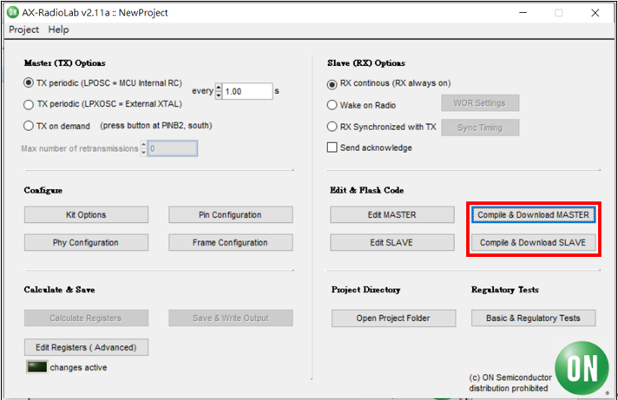The width and height of the screenshot is (618, 400).
Task: Select RX Synchronized with TX
Action: 332,127
